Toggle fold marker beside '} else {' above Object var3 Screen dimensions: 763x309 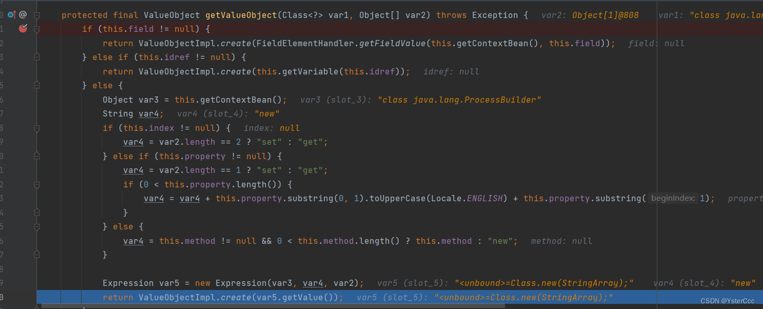point(37,85)
